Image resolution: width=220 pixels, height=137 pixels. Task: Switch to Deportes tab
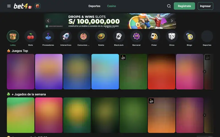(94, 6)
